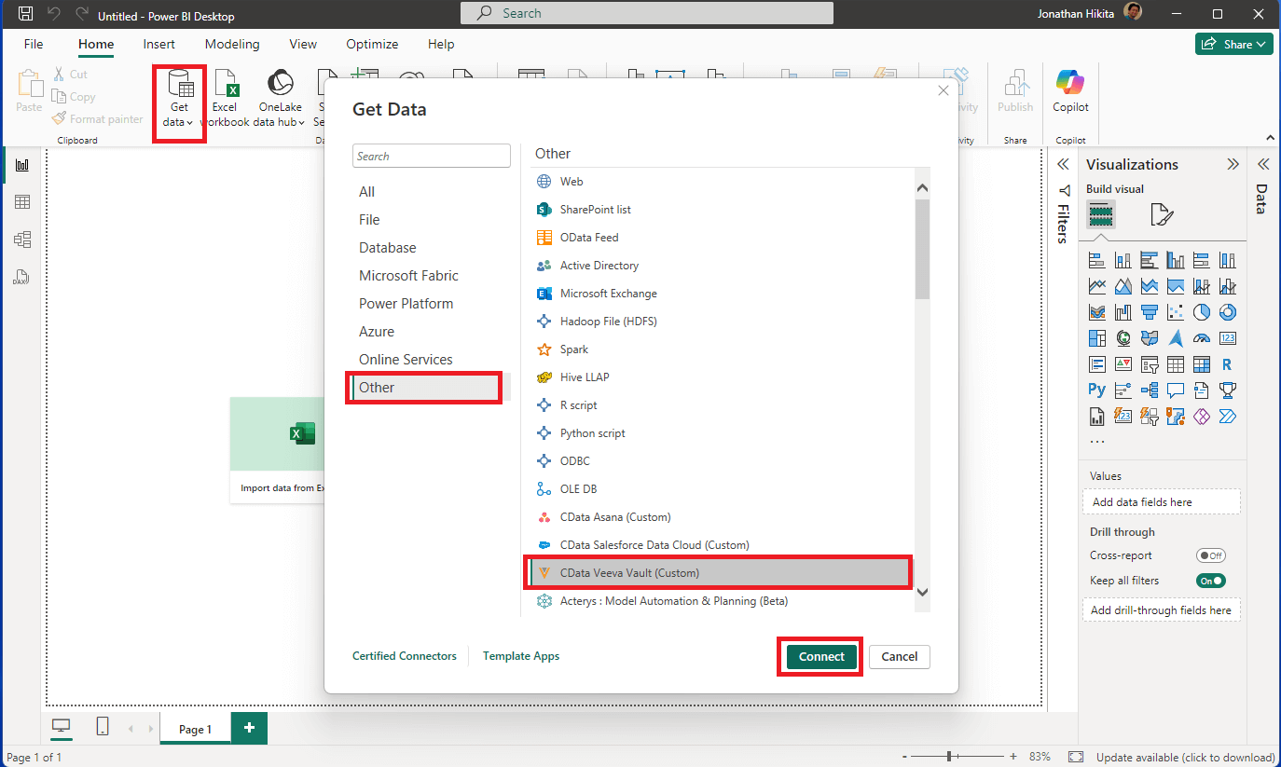Open the Optimize ribbon tab
The width and height of the screenshot is (1281, 767).
pyautogui.click(x=372, y=44)
